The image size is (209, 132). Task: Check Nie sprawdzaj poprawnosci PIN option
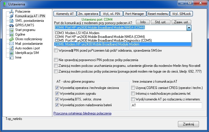pyautogui.click(x=56, y=60)
